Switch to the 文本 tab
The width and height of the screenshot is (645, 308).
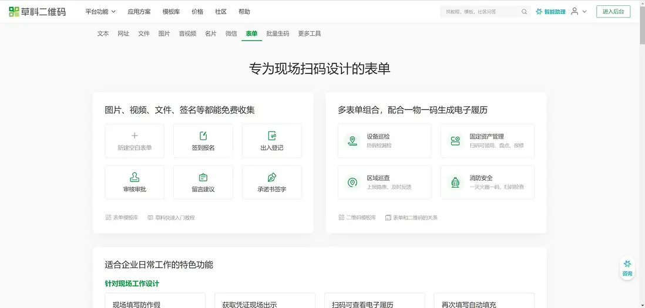click(103, 33)
